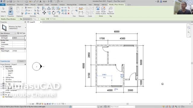Viewport: 193px width, 108px height.
Task: Select Revit Links in project browser
Action: (8, 97)
